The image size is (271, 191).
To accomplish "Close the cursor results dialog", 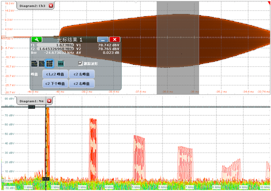I will click(x=114, y=40).
